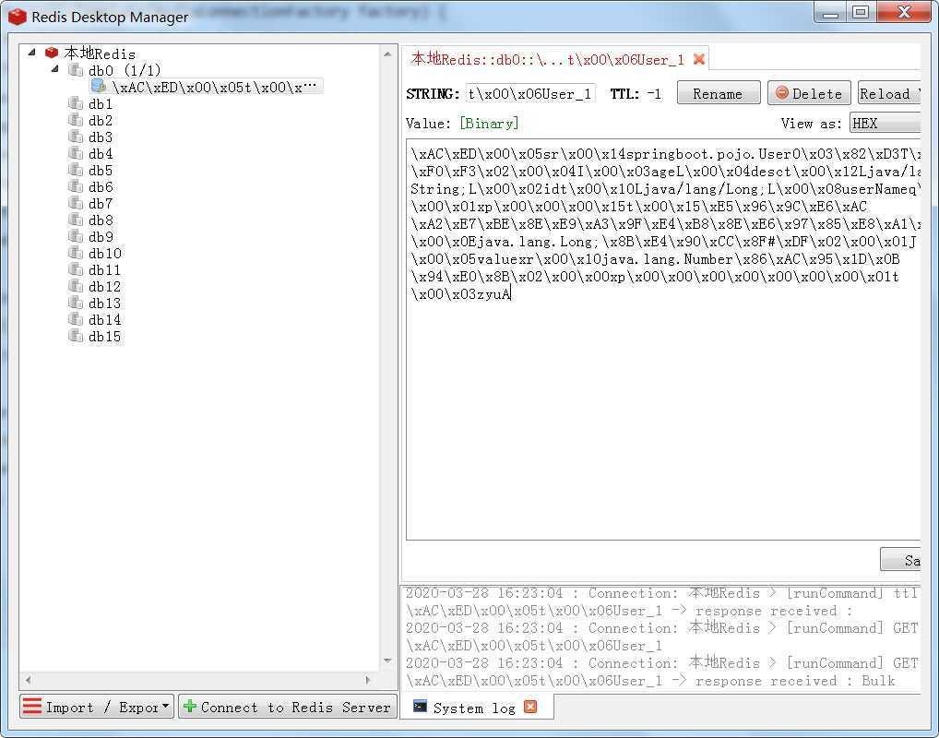Select the db5 label in the tree

101,170
